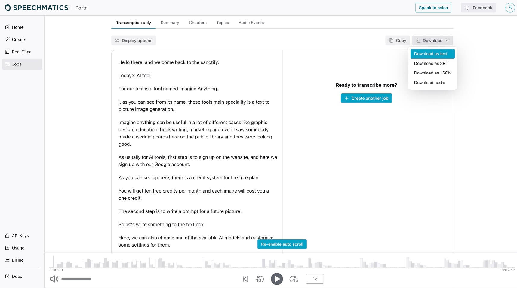517x288 pixels.
Task: Click Re-enable auto scroll
Action: coord(282,244)
